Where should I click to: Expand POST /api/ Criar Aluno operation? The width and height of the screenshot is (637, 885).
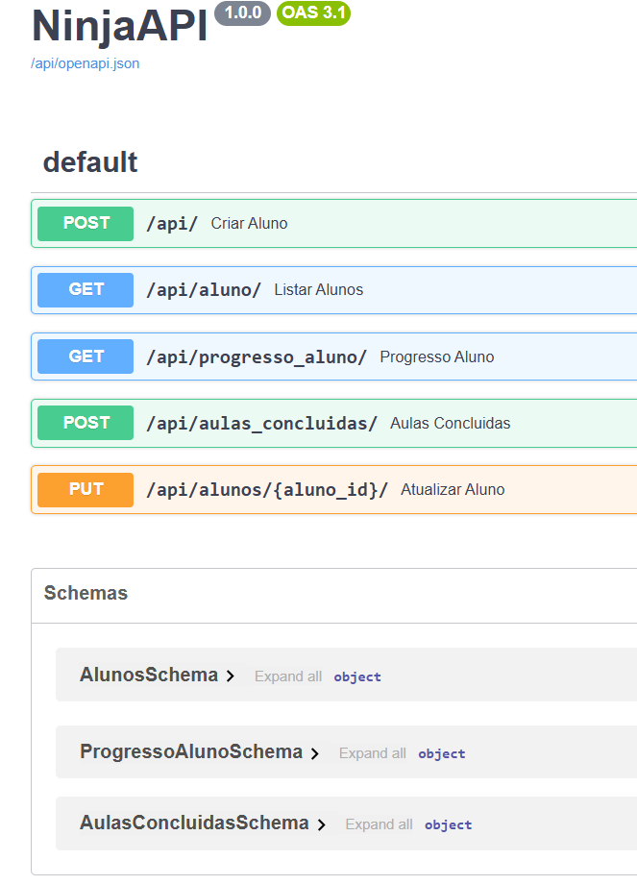(x=334, y=224)
